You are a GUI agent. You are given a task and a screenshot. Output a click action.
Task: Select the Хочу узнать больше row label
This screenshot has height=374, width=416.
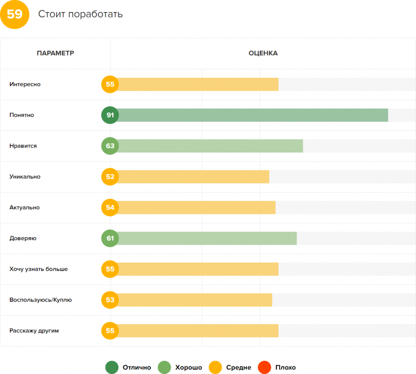click(x=39, y=269)
